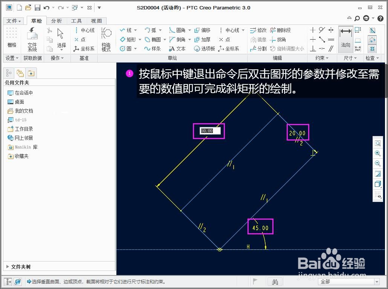388x289 pixels.
Task: Click the 删除段 delete segment tool
Action: [x=280, y=30]
